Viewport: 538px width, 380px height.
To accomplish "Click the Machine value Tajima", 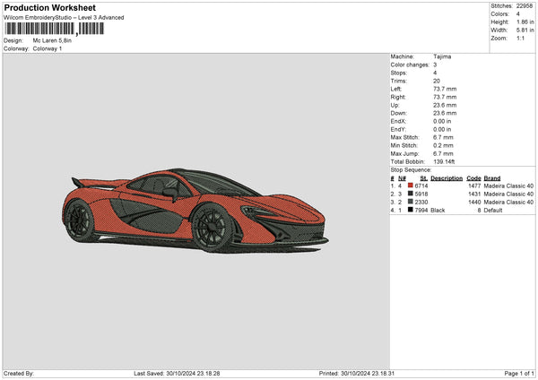I will (x=442, y=57).
